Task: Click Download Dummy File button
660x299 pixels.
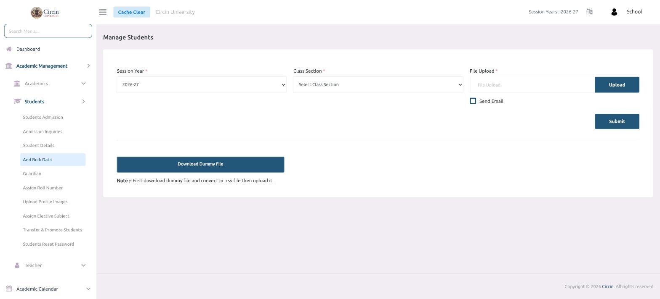Action: click(200, 164)
